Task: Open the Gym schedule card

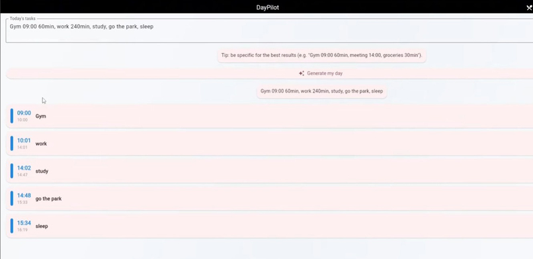Action: [270, 116]
